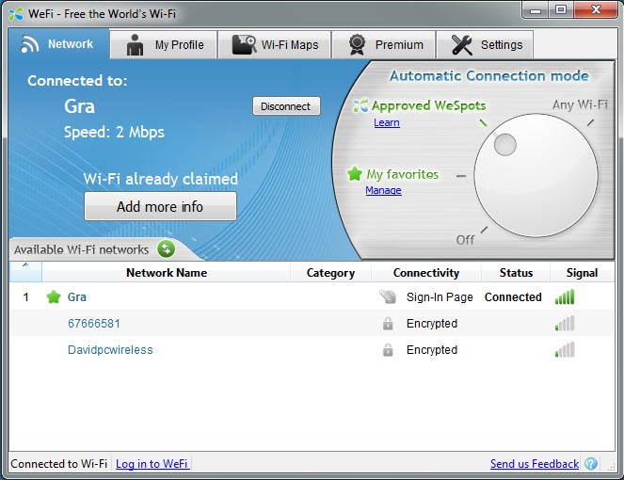
Task: Click the lock icon for Davidpcwireless
Action: pos(388,350)
